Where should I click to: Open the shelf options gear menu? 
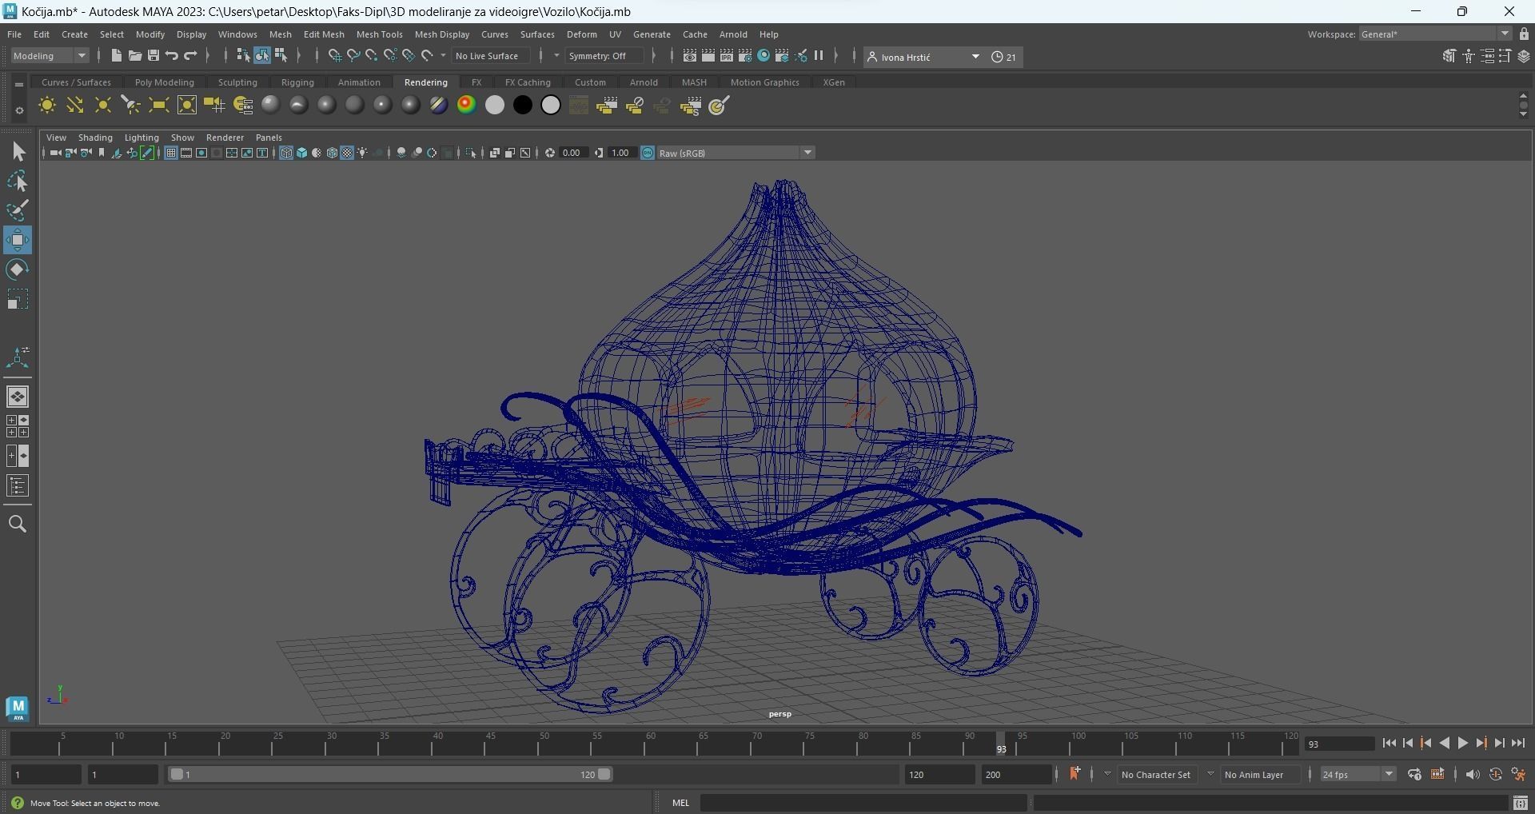click(19, 110)
